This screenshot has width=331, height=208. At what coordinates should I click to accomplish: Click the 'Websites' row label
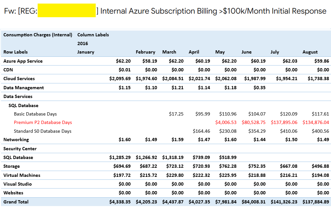coord(13,193)
